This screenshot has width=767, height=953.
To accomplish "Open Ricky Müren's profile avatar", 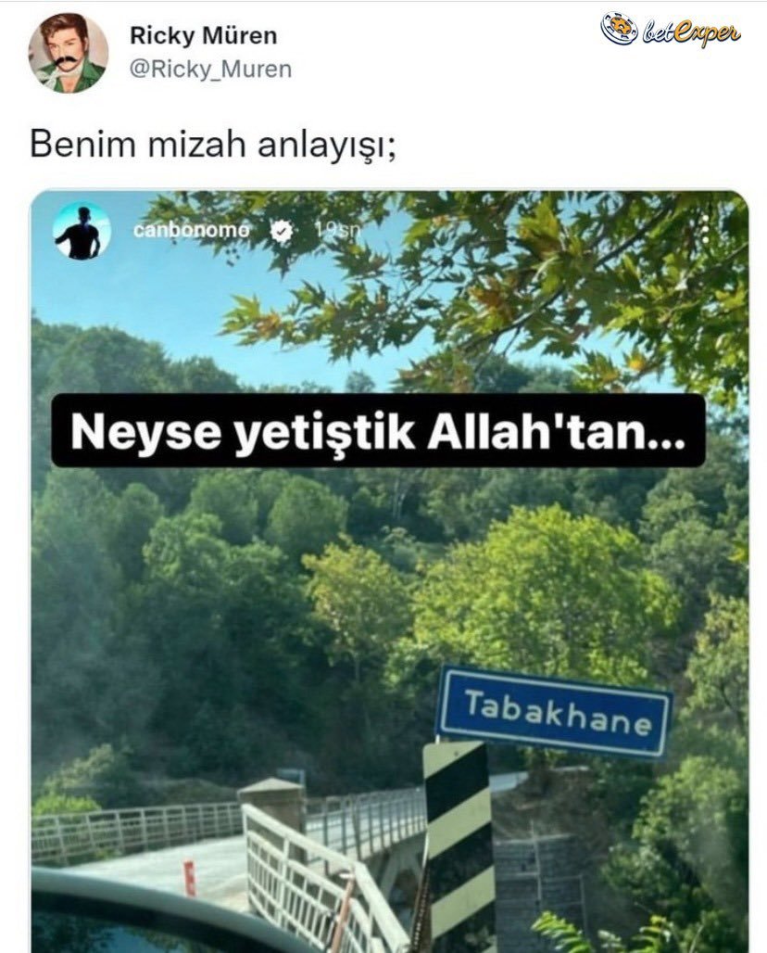I will [x=68, y=53].
